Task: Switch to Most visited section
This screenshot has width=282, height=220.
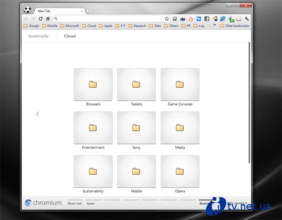Action: pos(75,203)
